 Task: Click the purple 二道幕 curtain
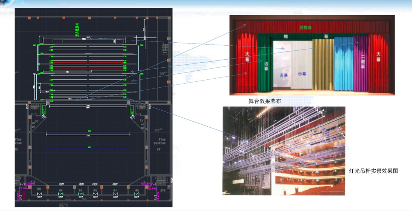(362, 62)
